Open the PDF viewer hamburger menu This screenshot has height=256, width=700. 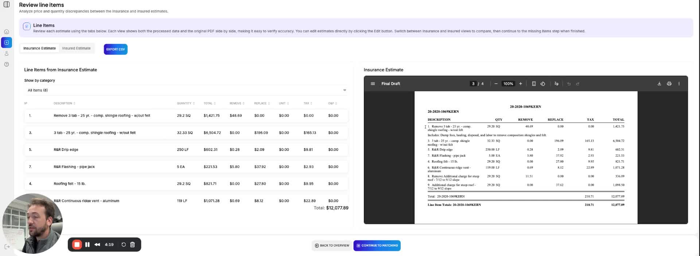click(x=373, y=84)
